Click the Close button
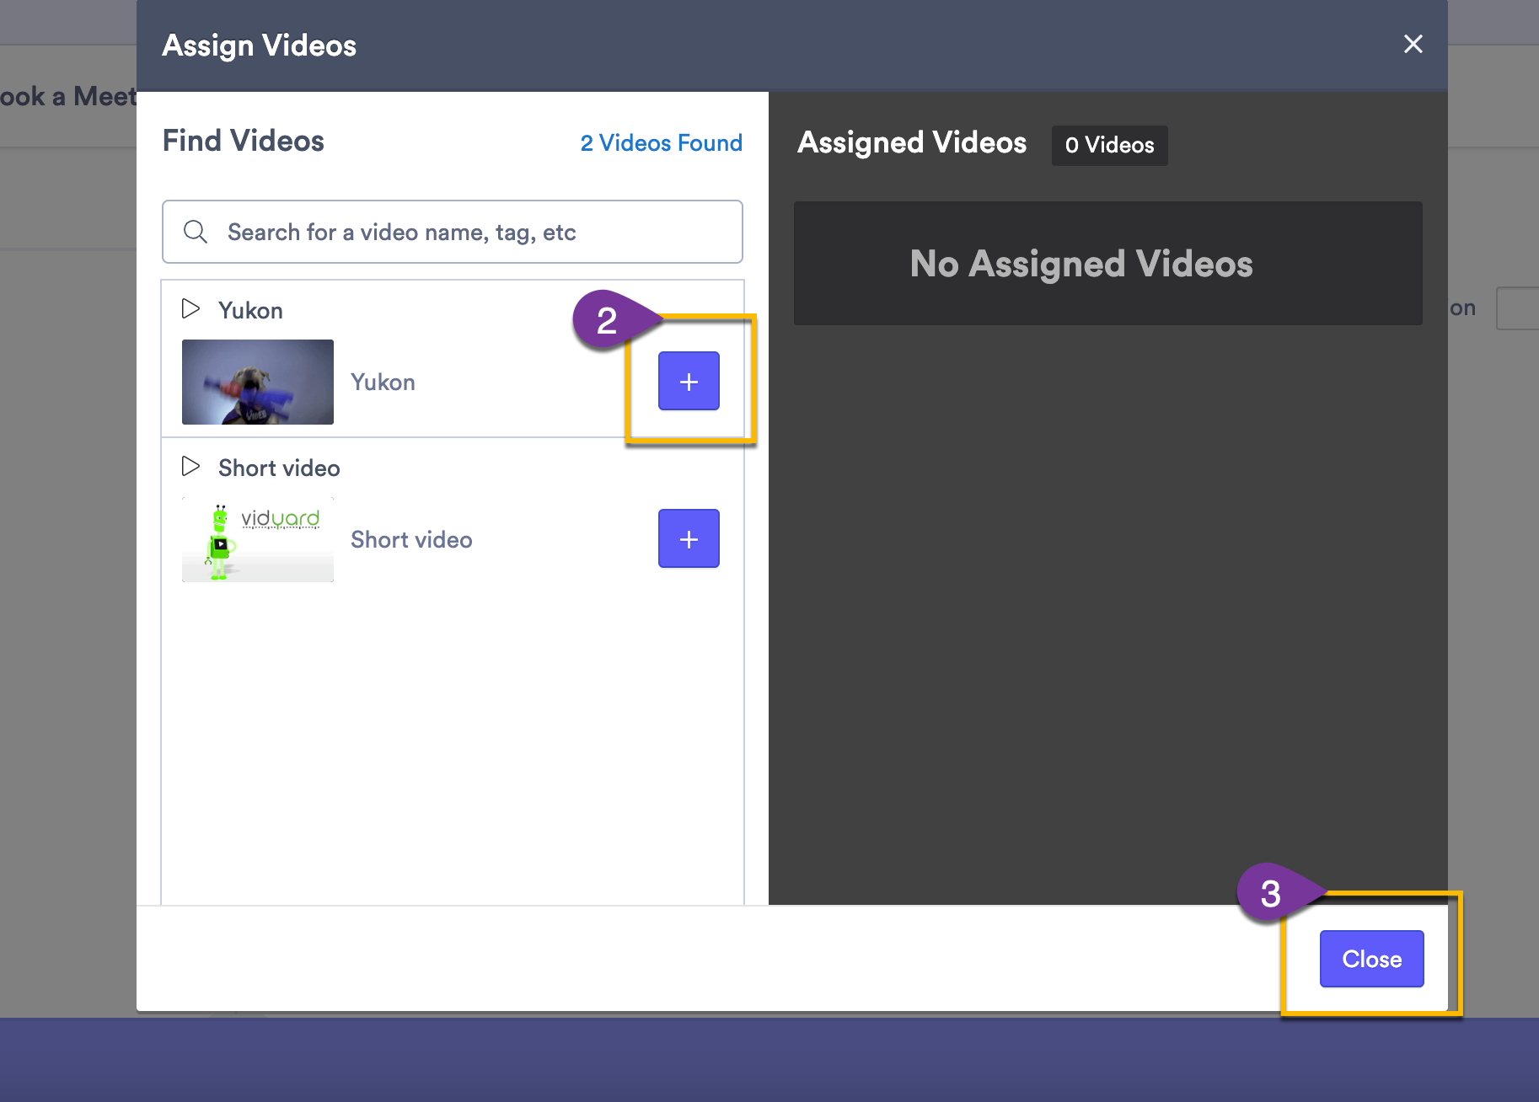This screenshot has height=1102, width=1539. click(x=1370, y=958)
